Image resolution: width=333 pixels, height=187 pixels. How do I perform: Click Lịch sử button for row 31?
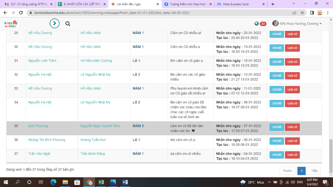click(x=292, y=62)
